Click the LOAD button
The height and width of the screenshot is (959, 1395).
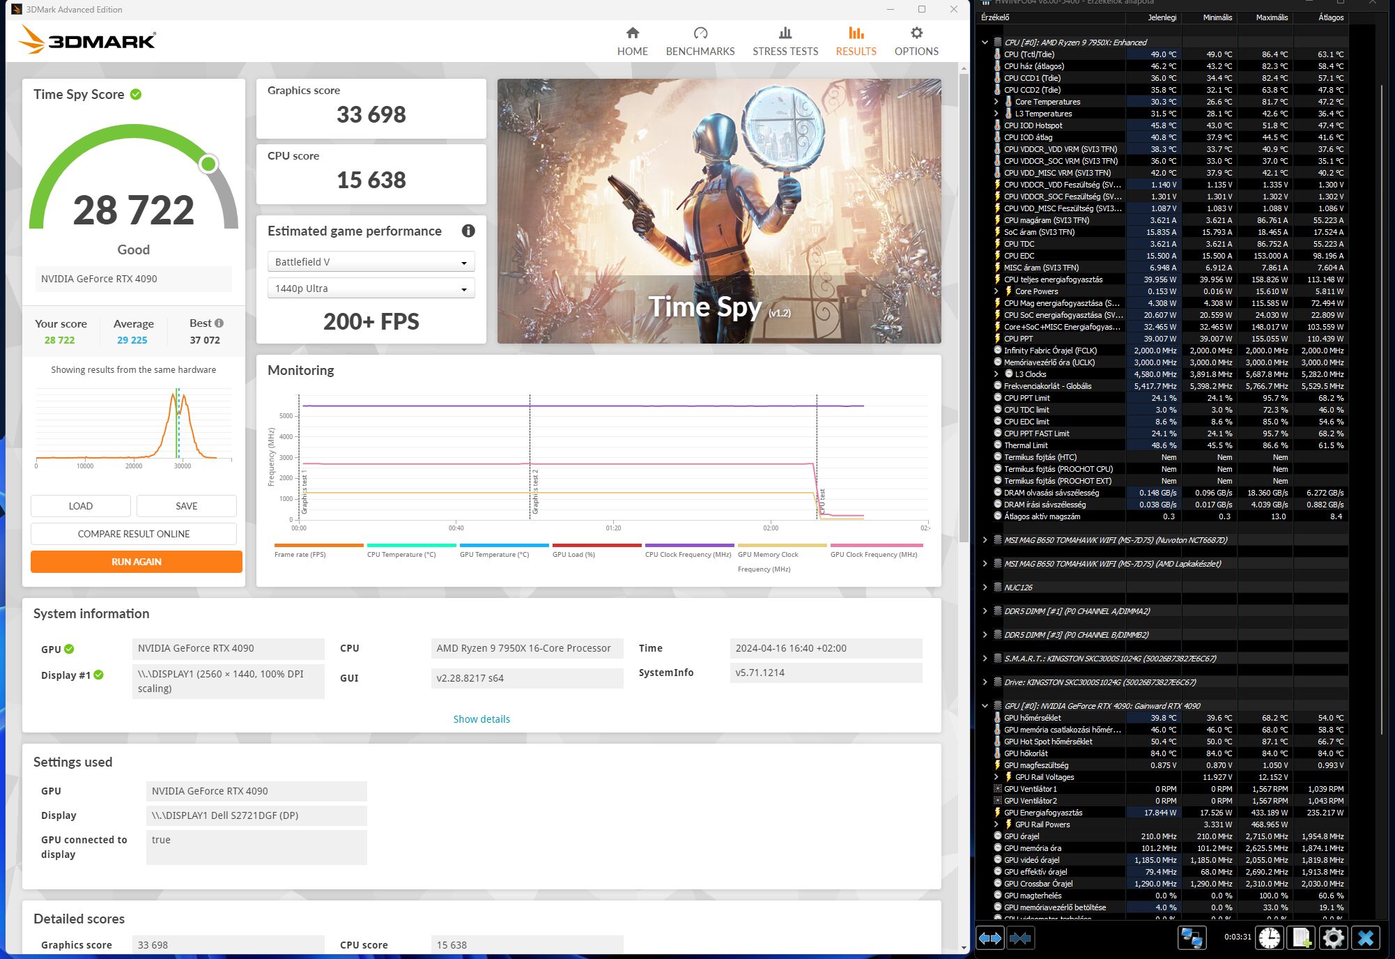[81, 506]
